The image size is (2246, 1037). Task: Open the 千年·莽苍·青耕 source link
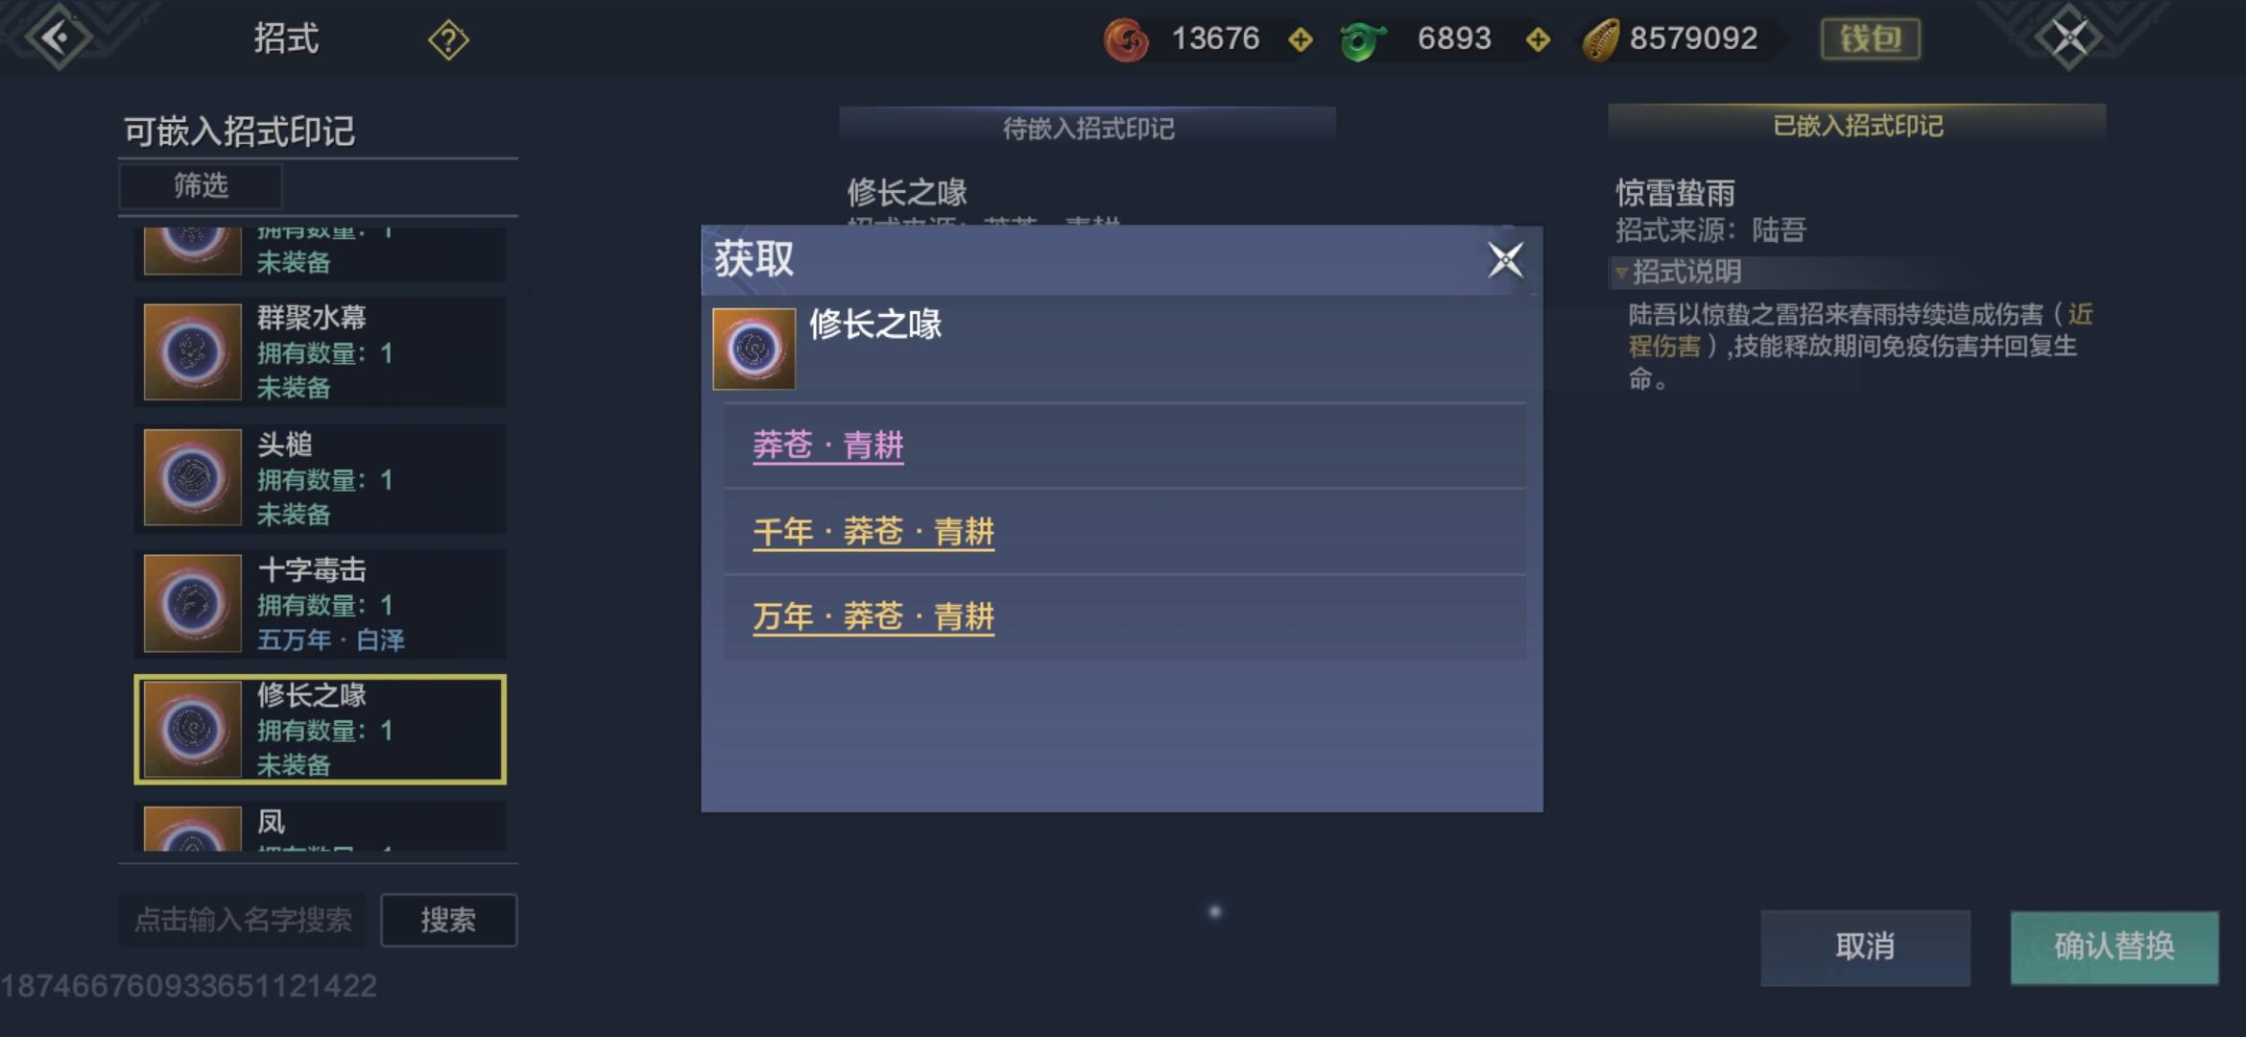873,532
